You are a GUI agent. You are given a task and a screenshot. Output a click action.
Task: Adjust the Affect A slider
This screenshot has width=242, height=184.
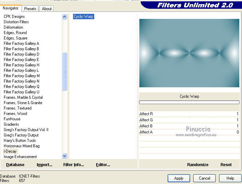[x=189, y=132]
